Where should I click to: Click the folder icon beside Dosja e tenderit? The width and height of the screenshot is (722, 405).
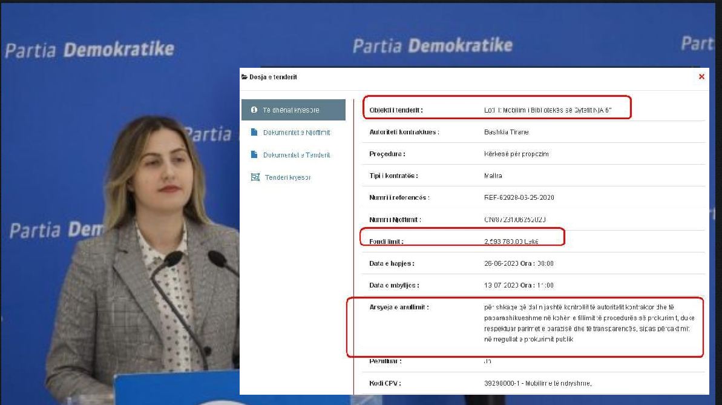[x=244, y=77]
